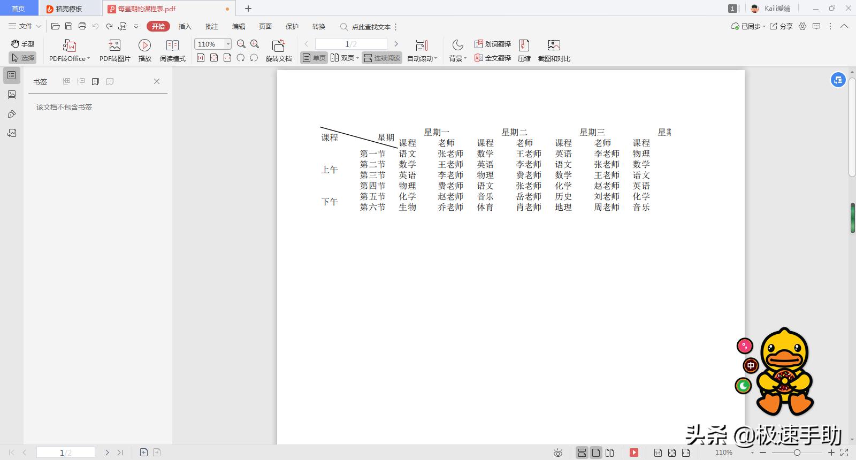The width and height of the screenshot is (856, 460).
Task: Expand the 自动滚动 auto-scroll dropdown
Action: 435,59
